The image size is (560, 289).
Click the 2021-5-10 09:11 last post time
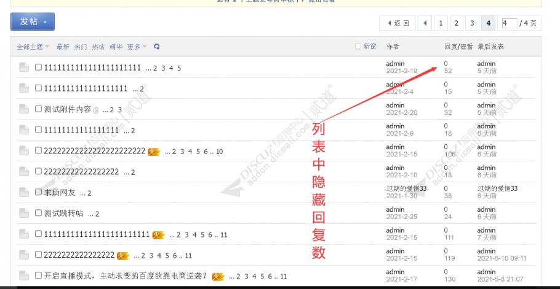click(x=502, y=258)
